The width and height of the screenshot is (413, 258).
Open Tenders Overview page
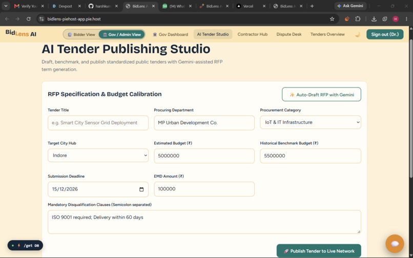coord(327,34)
